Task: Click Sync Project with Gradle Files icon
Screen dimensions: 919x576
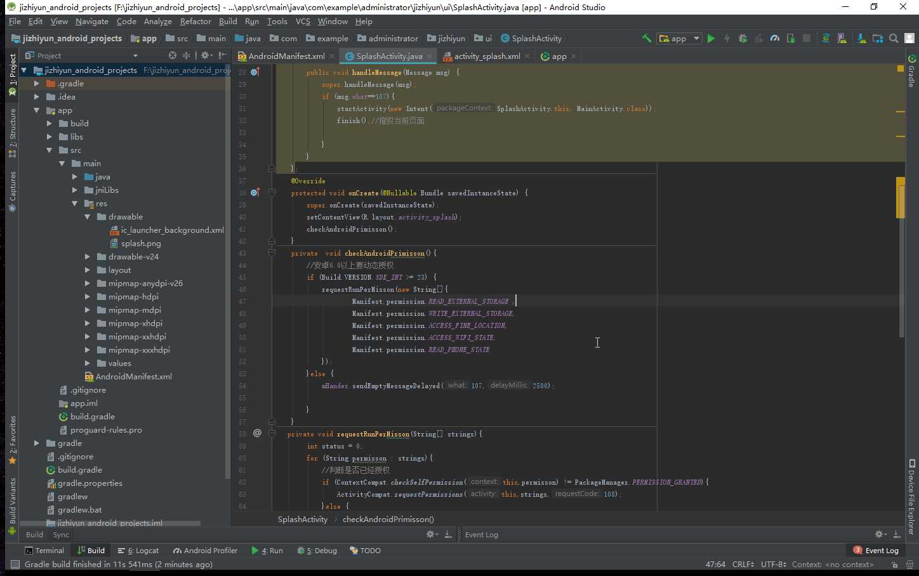Action: (x=826, y=38)
